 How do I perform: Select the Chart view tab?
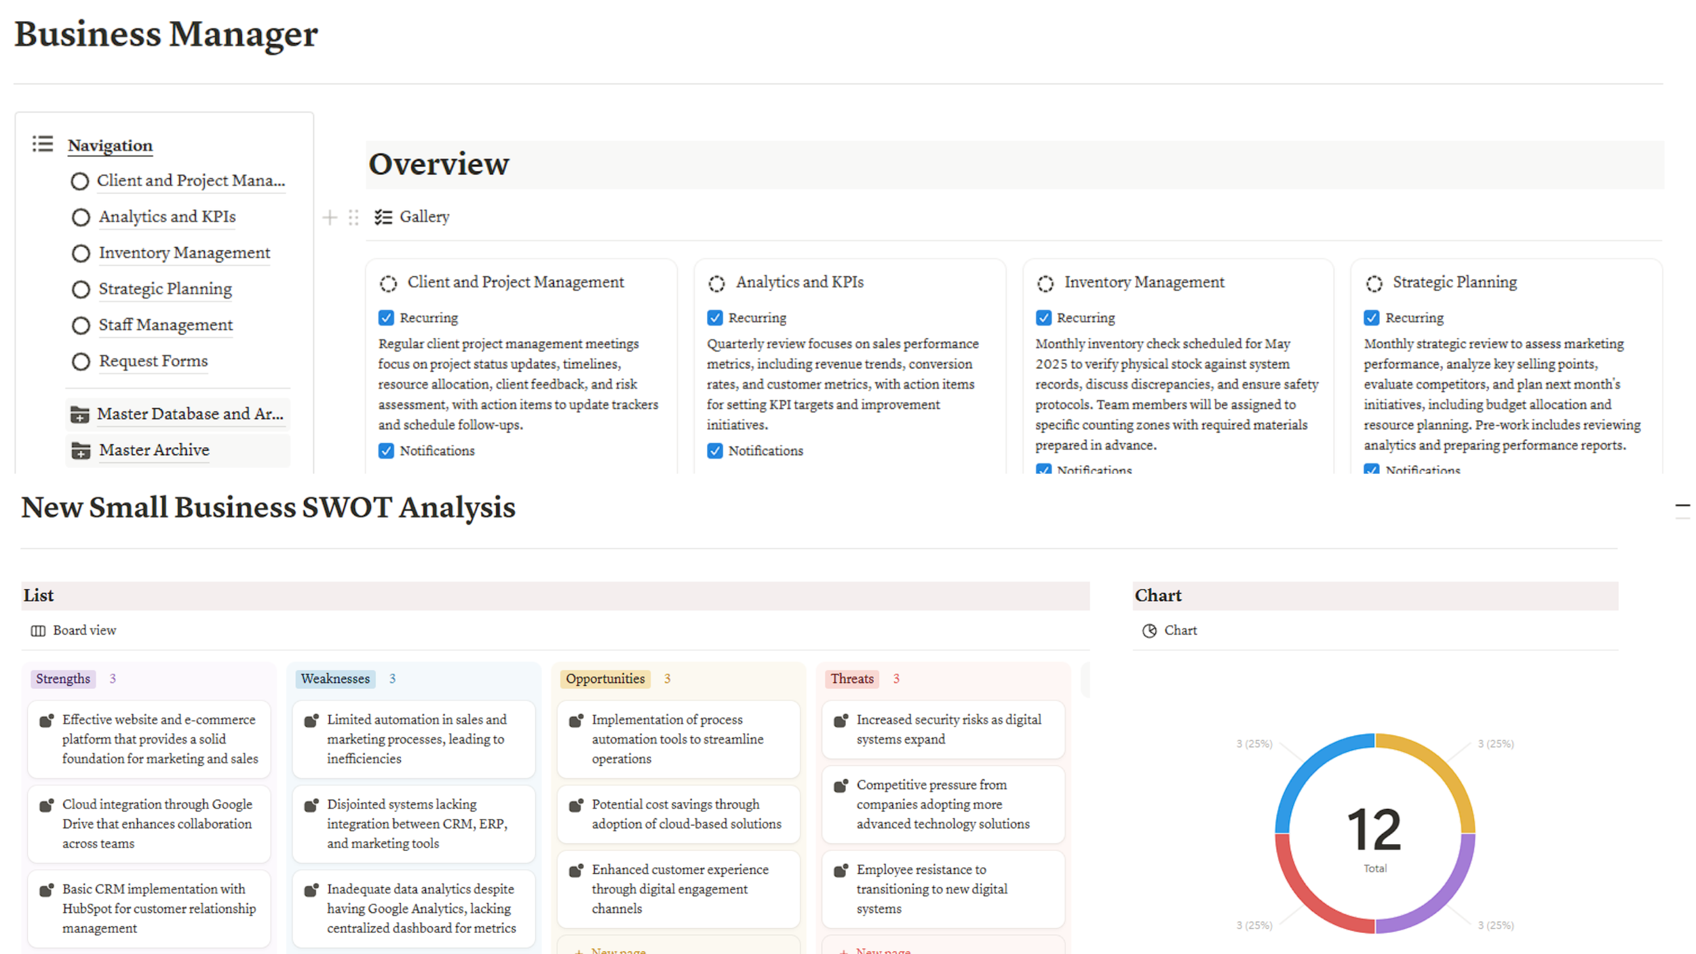click(1180, 630)
